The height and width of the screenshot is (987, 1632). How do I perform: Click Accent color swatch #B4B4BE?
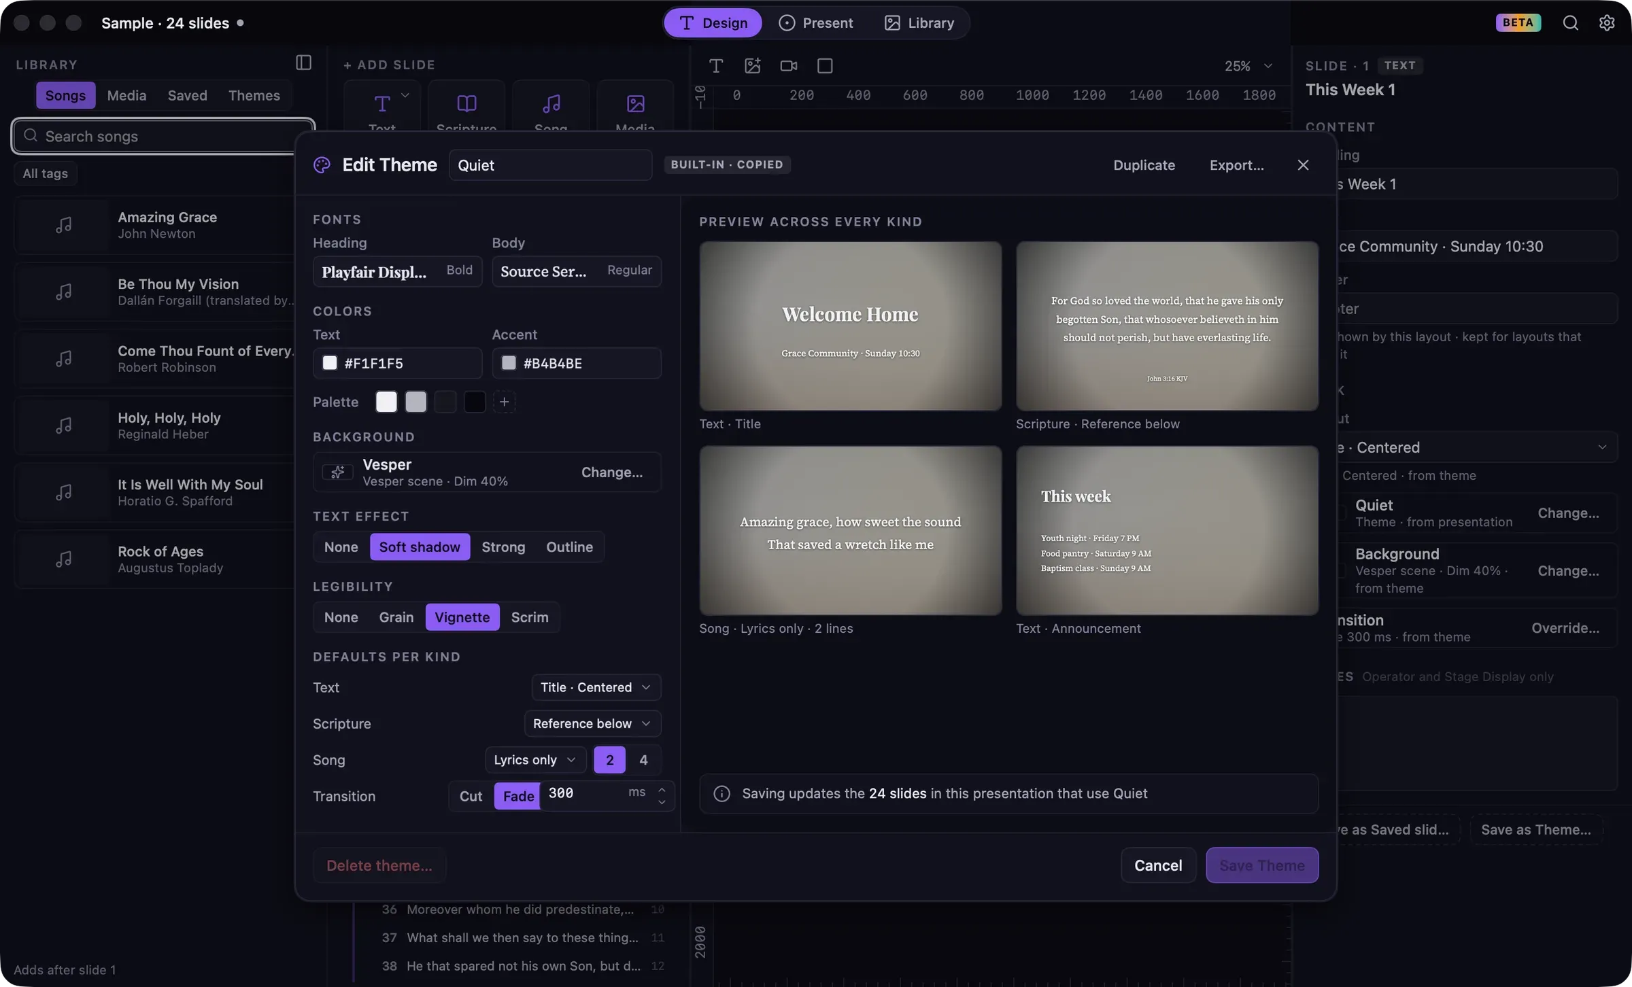coord(509,363)
